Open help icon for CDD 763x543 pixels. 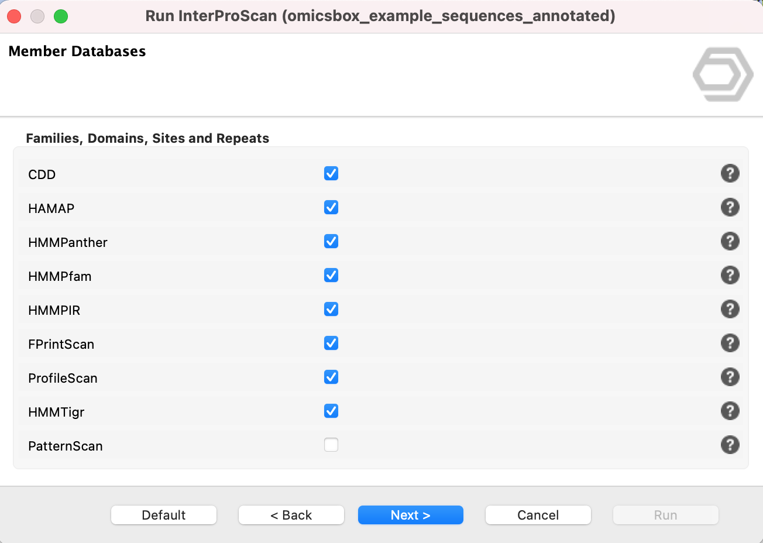pyautogui.click(x=730, y=174)
